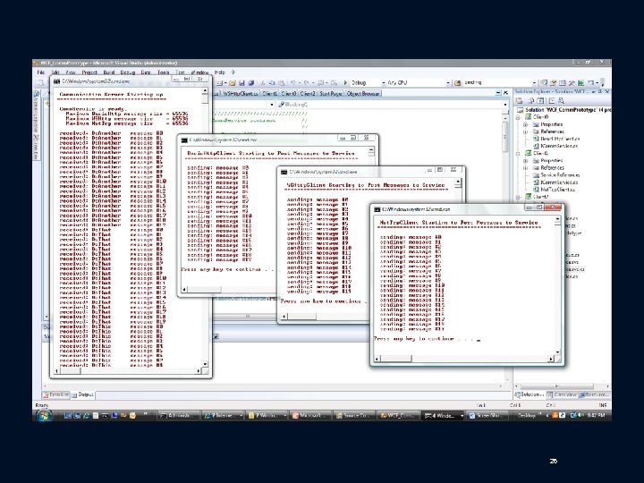Select NetTcpClient.cs in Solution Explorer
Image resolution: width=644 pixels, height=483 pixels.
click(559, 190)
